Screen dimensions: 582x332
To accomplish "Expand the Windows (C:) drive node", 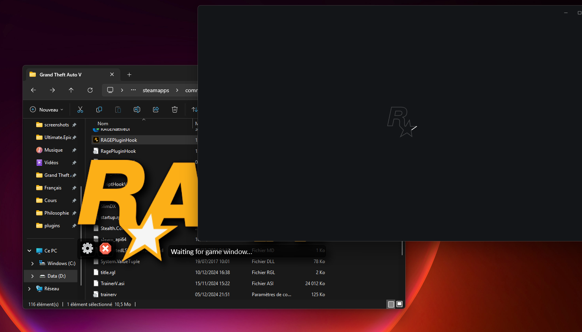I will pyautogui.click(x=33, y=263).
